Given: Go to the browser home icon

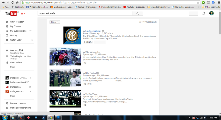Looking at the screenshot, I should 17,3.
